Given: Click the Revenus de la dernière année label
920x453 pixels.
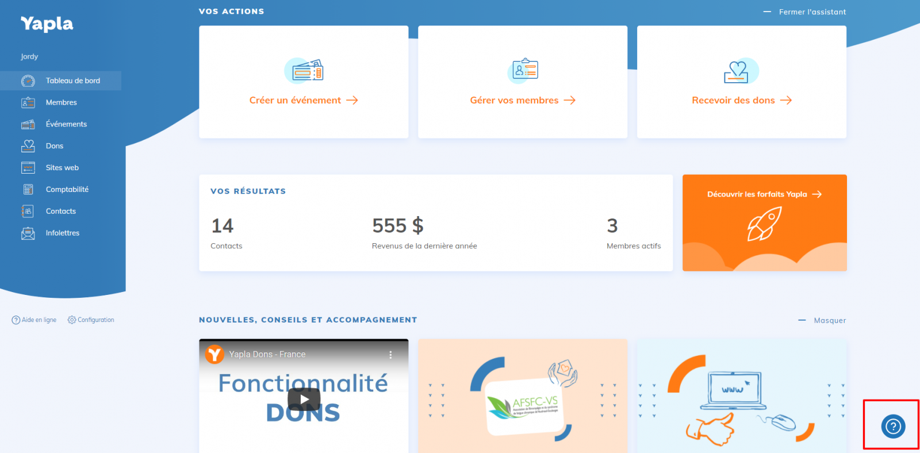Looking at the screenshot, I should [424, 246].
